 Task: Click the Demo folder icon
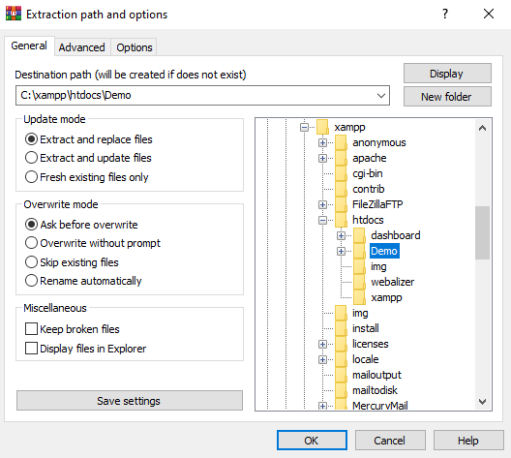[x=359, y=251]
